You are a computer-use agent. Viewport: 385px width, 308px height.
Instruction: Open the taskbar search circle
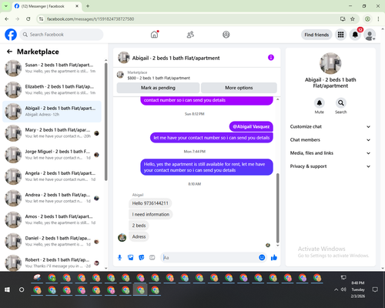click(x=22, y=290)
